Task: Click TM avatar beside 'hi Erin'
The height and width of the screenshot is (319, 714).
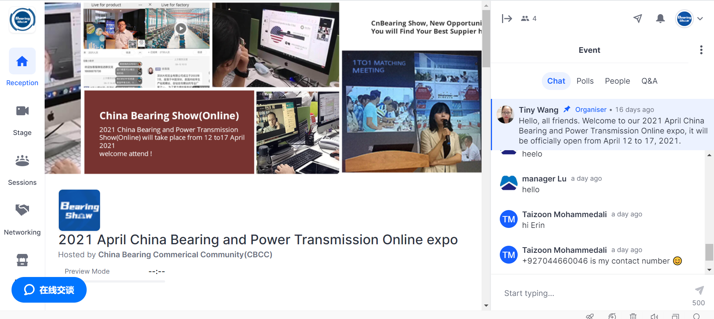Action: click(509, 219)
